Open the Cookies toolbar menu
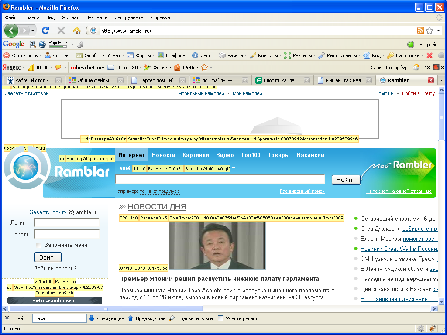The height and width of the screenshot is (335, 447). (58, 55)
